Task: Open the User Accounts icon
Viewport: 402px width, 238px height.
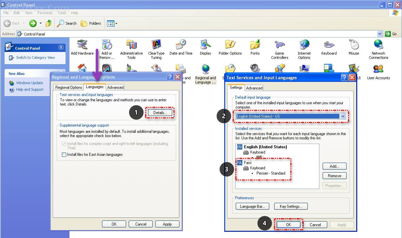Action: point(378,70)
